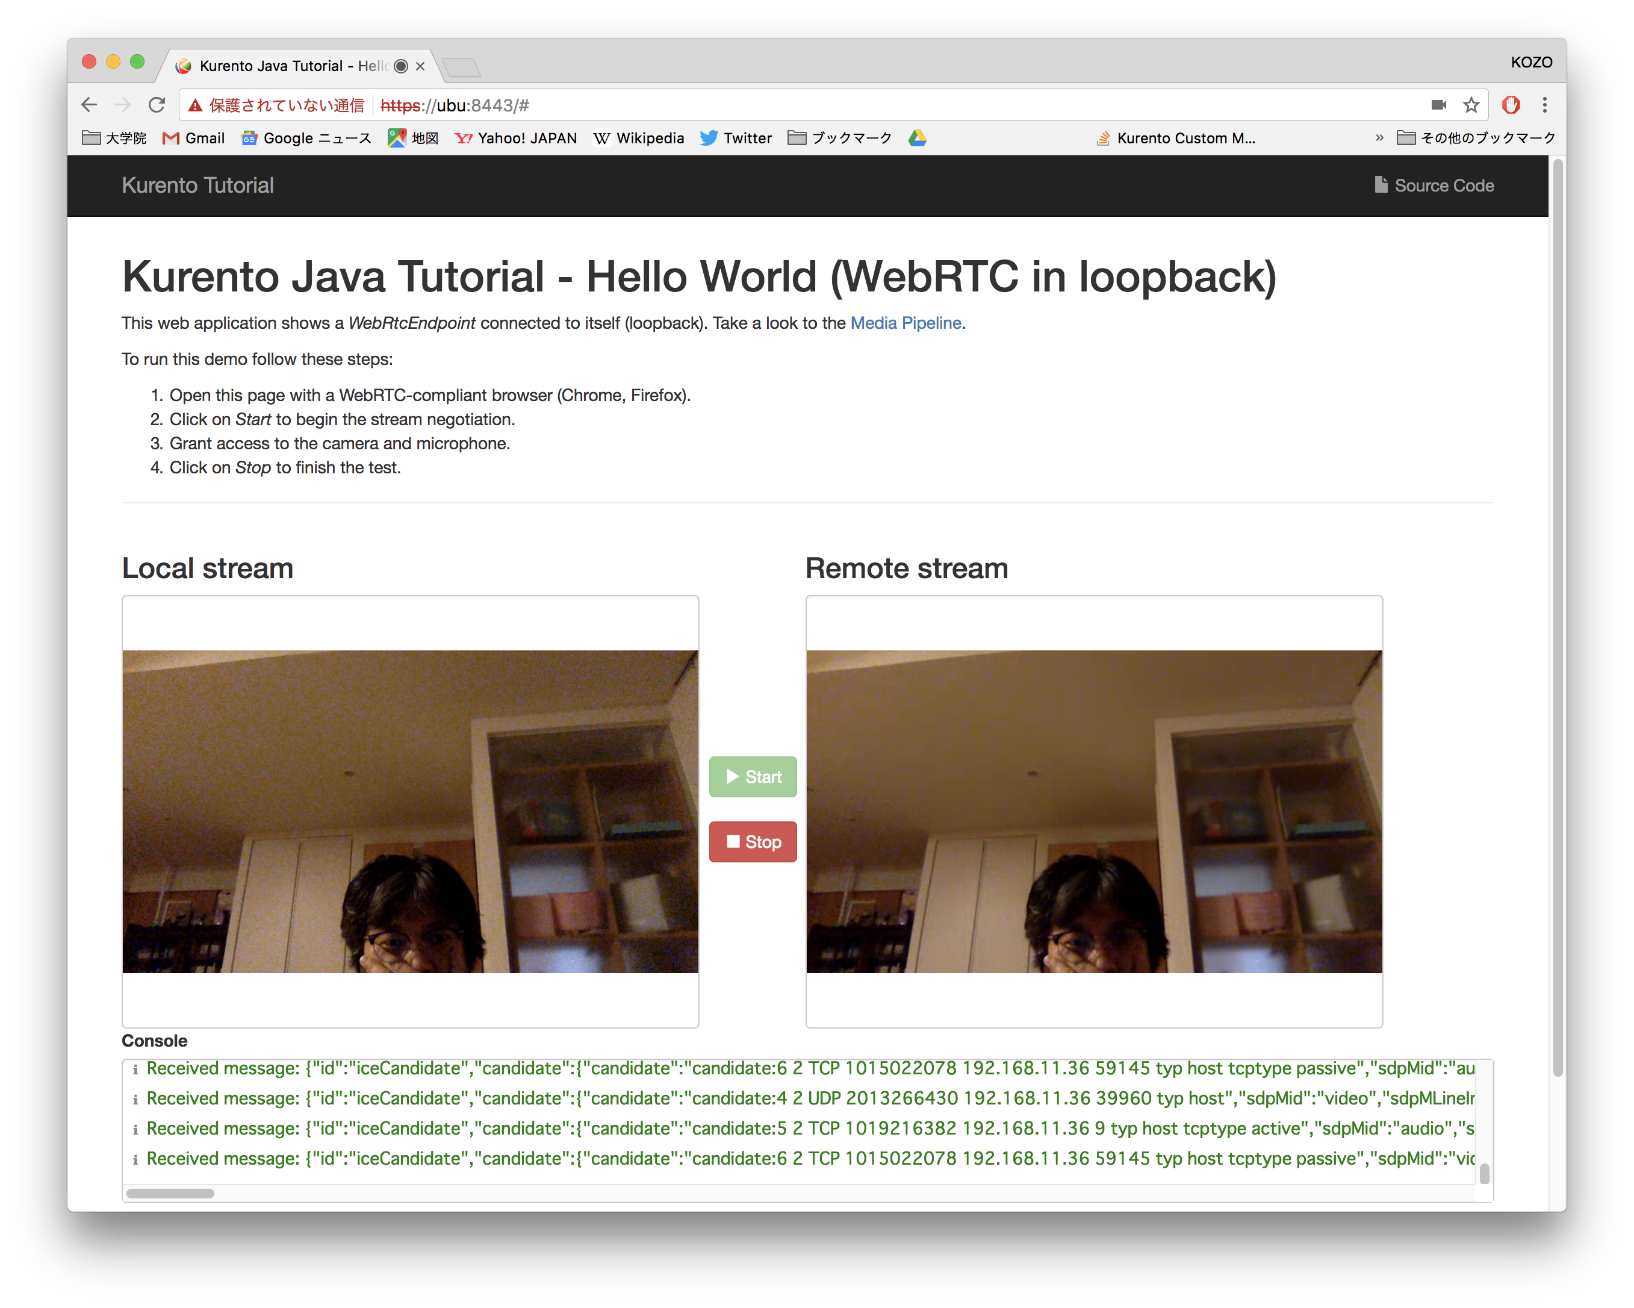Open Gmail from the bookmarks bar
The height and width of the screenshot is (1308, 1634).
coord(193,138)
